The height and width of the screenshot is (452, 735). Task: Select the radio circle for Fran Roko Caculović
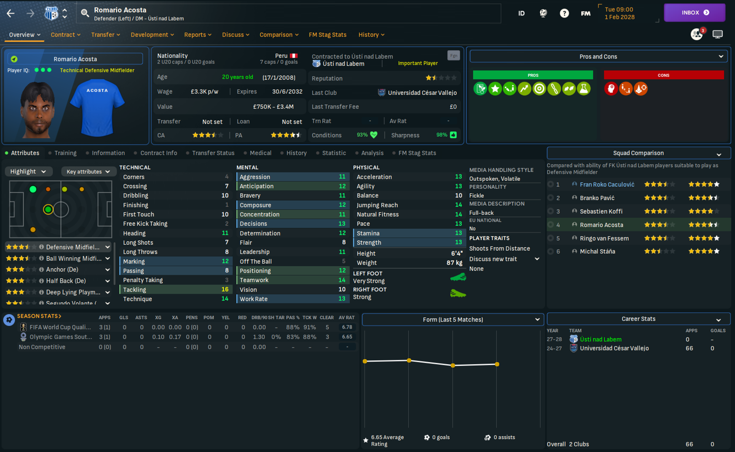pyautogui.click(x=551, y=184)
